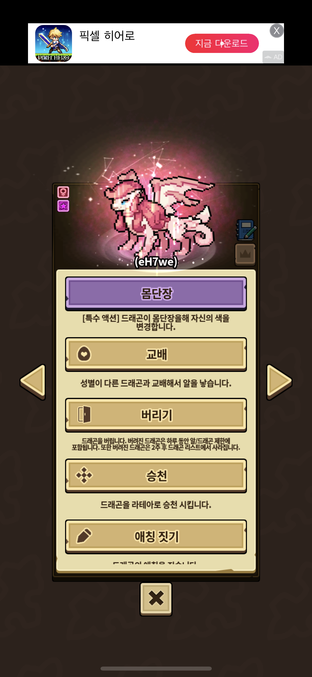Choose the 교배 breeding option
The width and height of the screenshot is (312, 677).
click(x=156, y=354)
